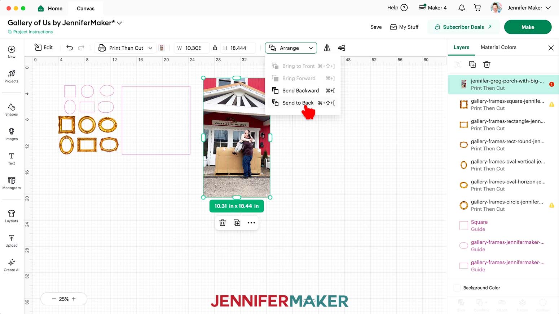The width and height of the screenshot is (559, 314).
Task: Open the notifications bell
Action: pos(462,8)
